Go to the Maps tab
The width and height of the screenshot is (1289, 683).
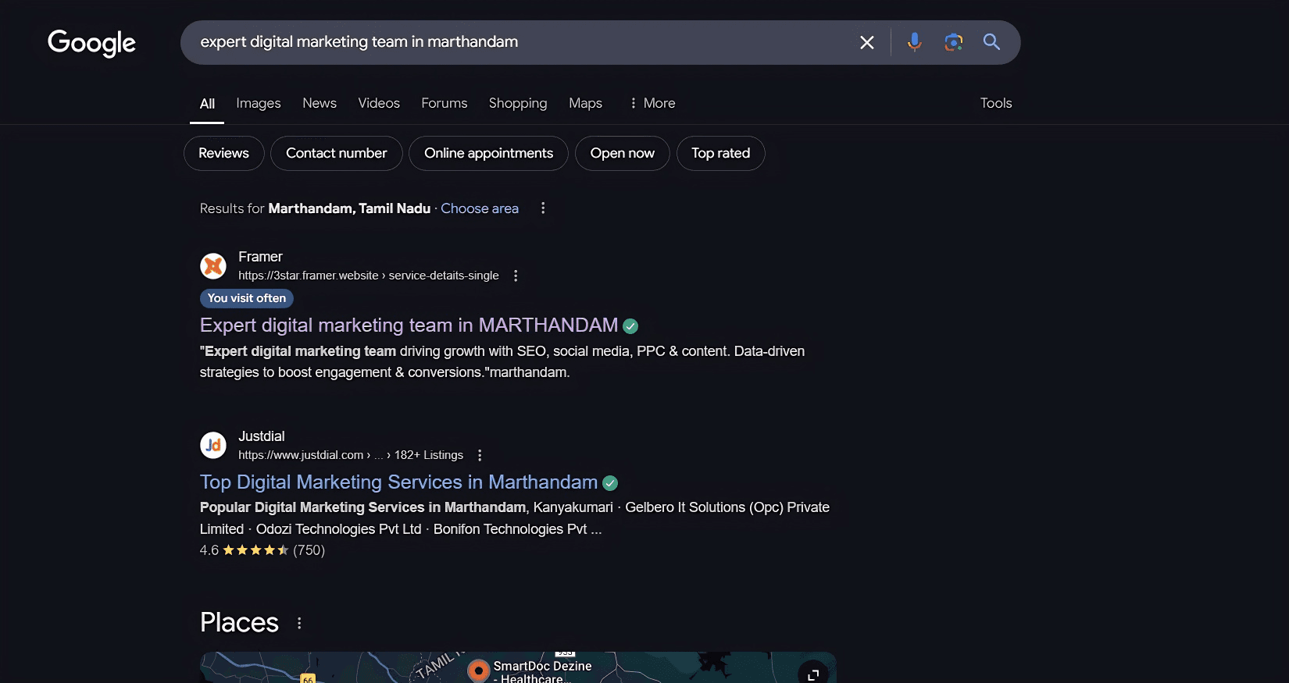point(585,103)
